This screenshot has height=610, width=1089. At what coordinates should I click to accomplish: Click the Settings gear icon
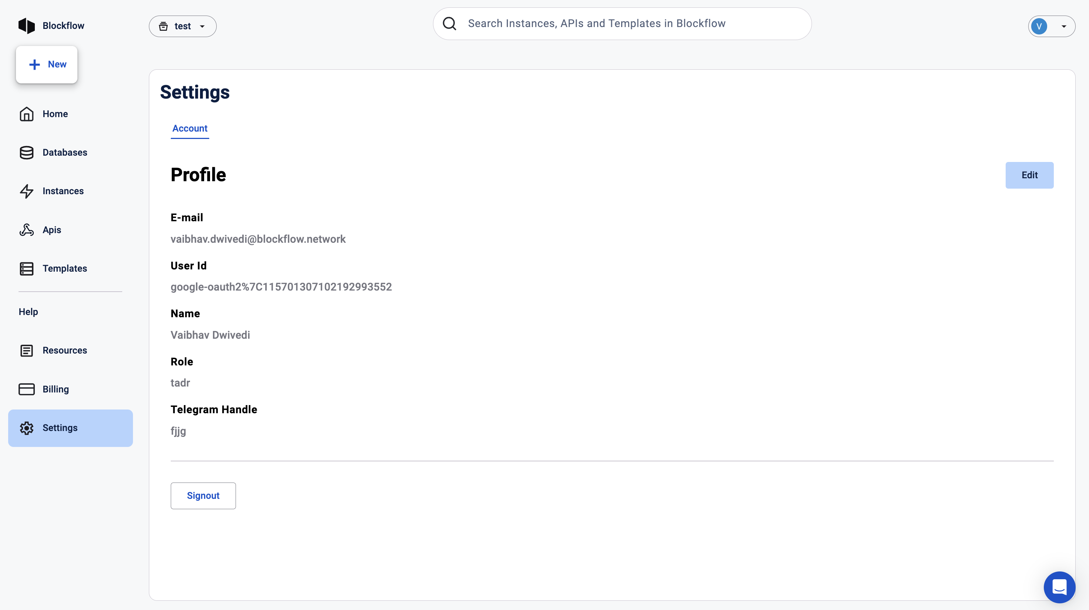pyautogui.click(x=26, y=428)
